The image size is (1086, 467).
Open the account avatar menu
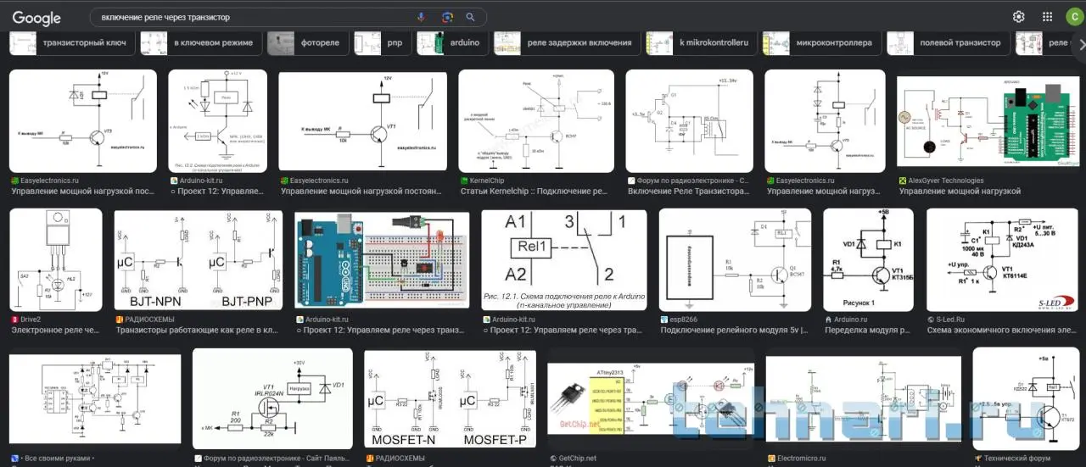coord(1074,17)
